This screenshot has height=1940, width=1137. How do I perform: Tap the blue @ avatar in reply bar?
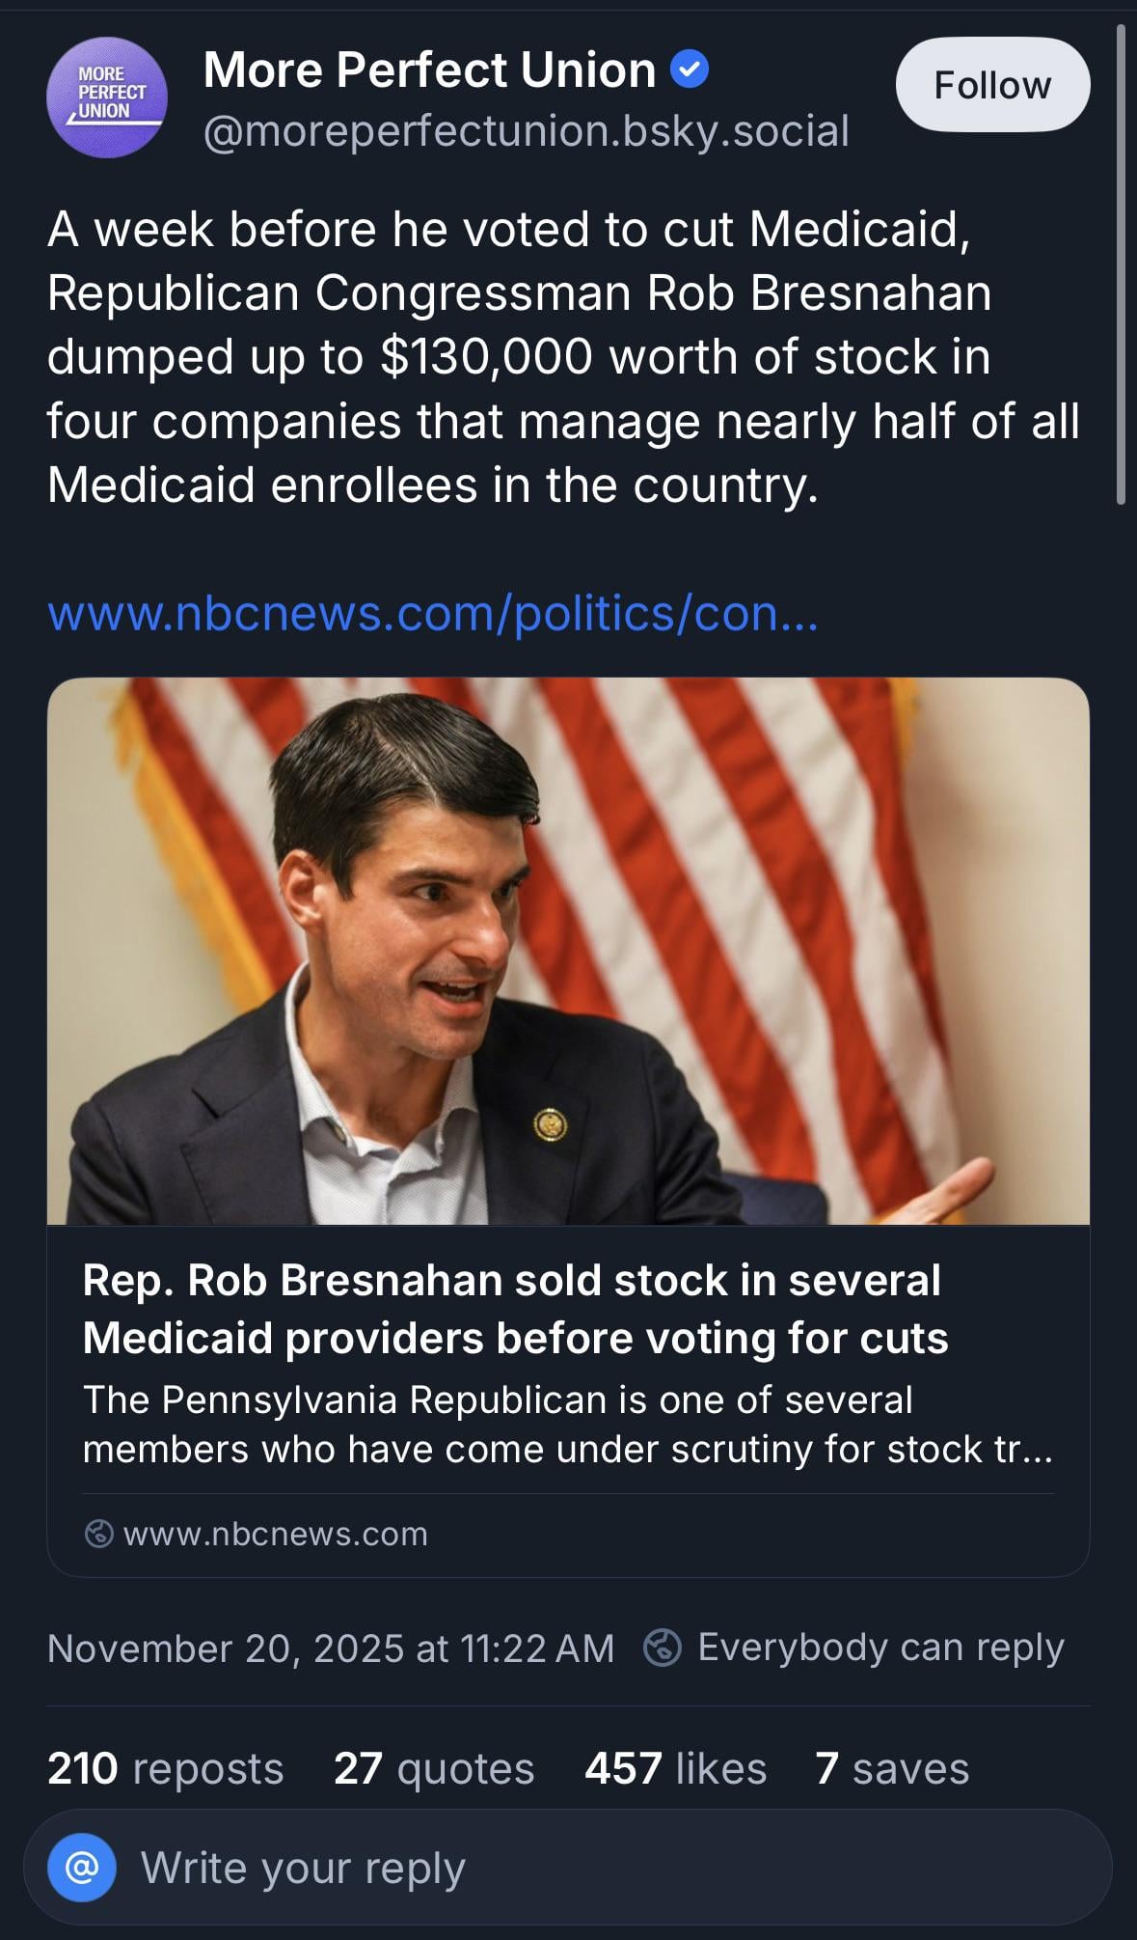pyautogui.click(x=82, y=1868)
